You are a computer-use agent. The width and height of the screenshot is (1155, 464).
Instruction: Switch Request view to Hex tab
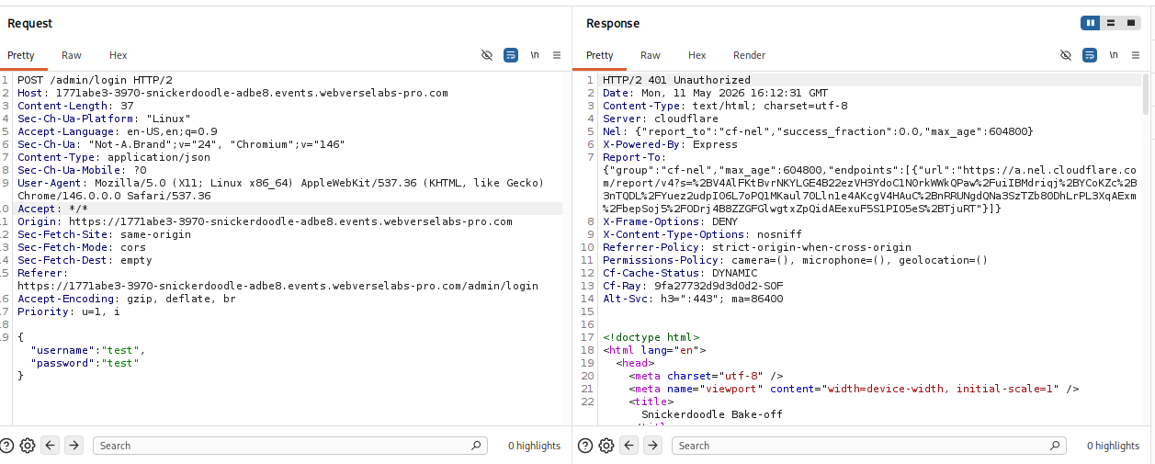(118, 55)
